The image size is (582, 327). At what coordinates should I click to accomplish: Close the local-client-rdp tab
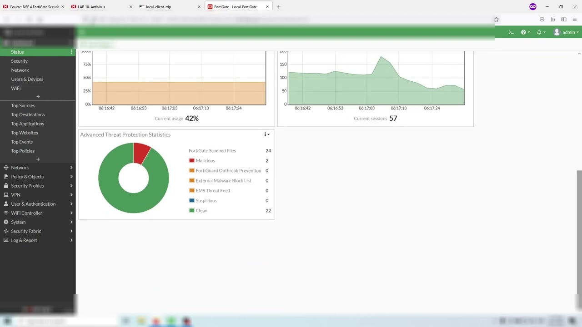[x=199, y=7]
